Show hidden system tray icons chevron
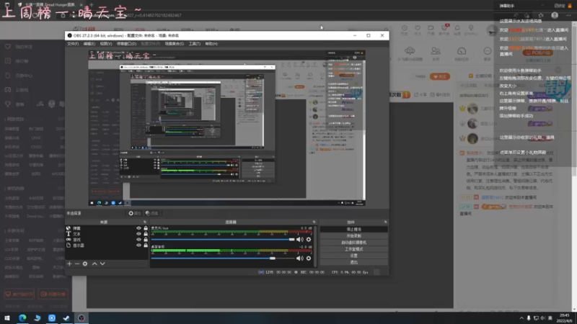The height and width of the screenshot is (324, 577). coord(521,318)
